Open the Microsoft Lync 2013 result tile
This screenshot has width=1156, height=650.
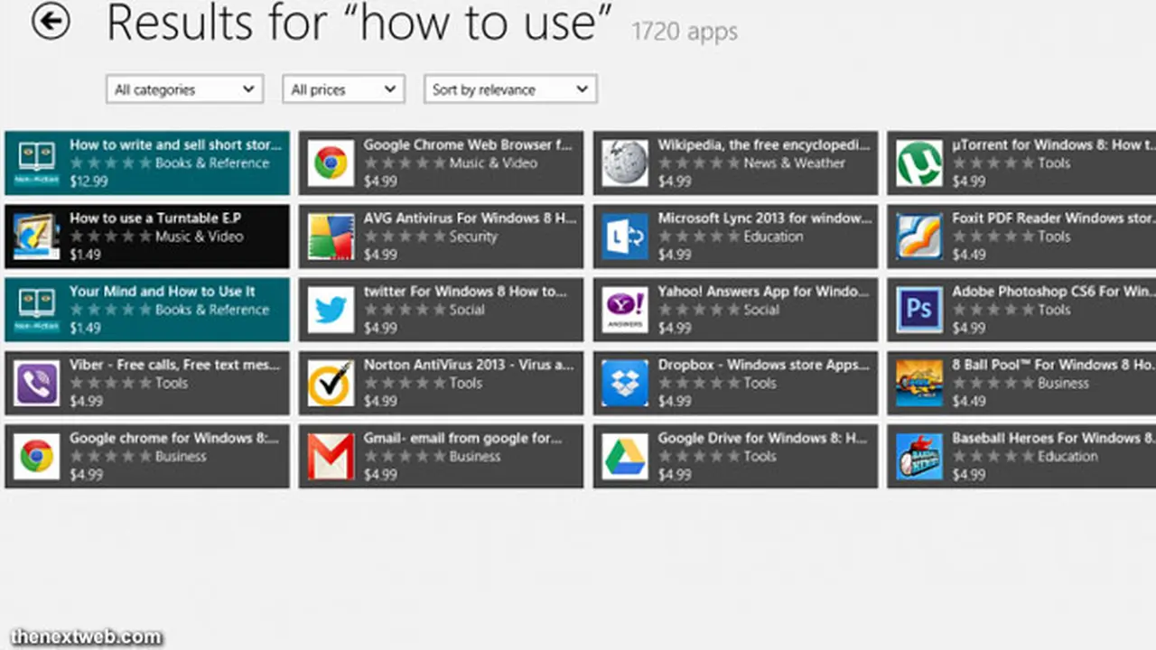[735, 237]
